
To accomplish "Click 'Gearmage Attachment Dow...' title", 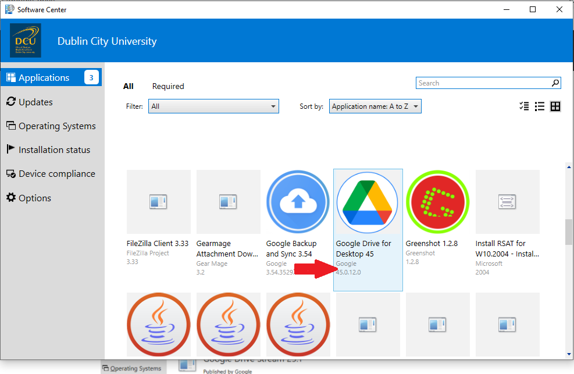I will point(227,248).
